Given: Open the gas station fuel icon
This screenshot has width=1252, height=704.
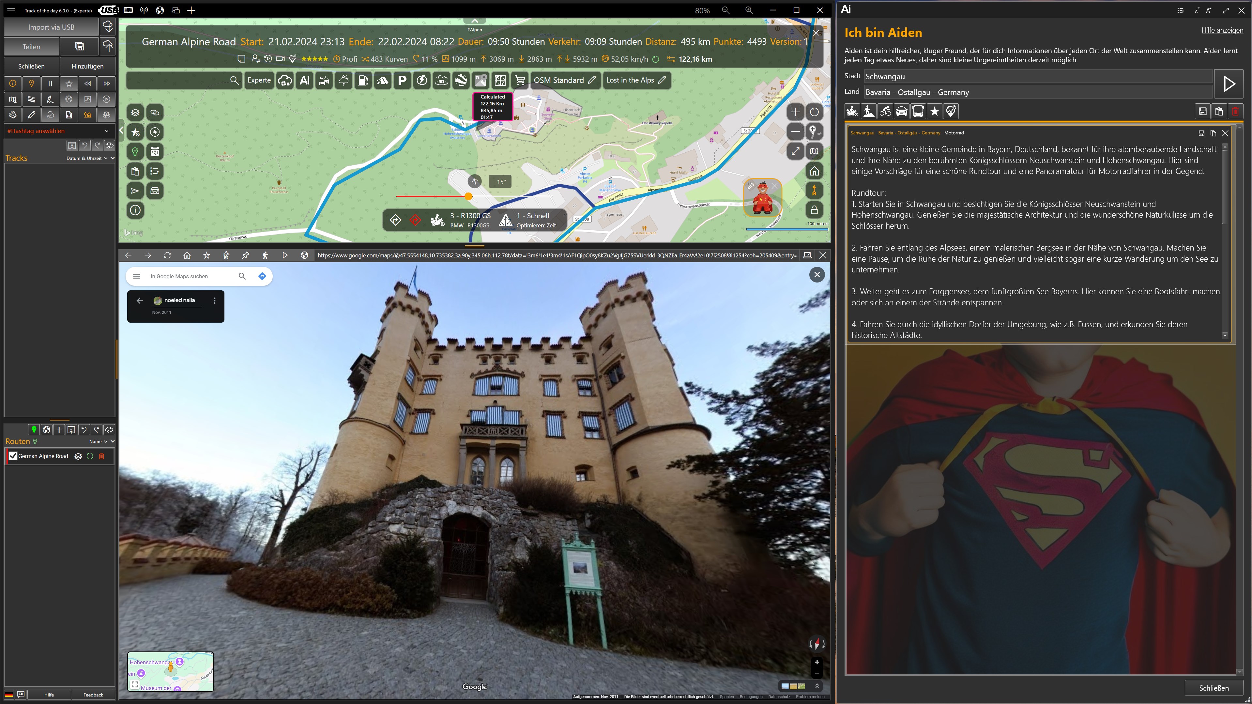Looking at the screenshot, I should [363, 80].
